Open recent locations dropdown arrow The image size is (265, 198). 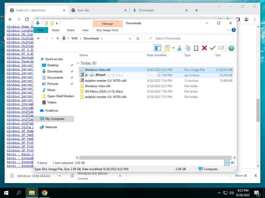coord(52,39)
